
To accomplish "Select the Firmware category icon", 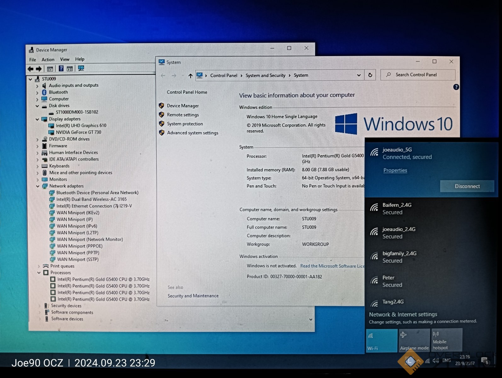I will [44, 146].
